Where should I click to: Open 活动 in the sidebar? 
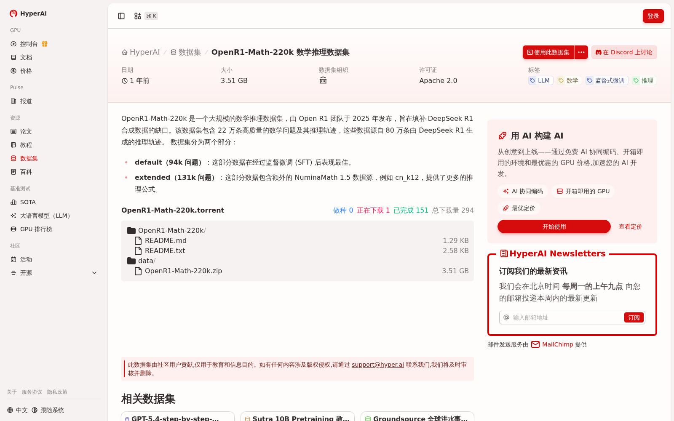click(26, 259)
